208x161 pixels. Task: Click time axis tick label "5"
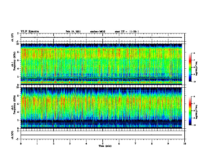tap(103, 144)
